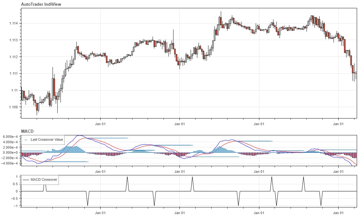The height and width of the screenshot is (216, 358).
Task: Click the 1.113 price axis label
Action: [13, 40]
